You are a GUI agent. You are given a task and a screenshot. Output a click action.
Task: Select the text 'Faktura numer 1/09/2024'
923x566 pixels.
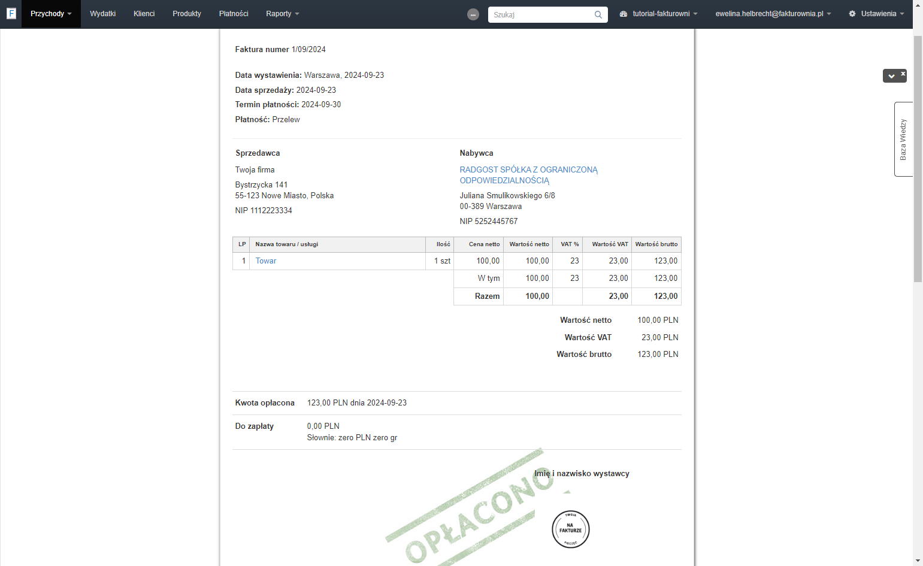[x=280, y=50]
